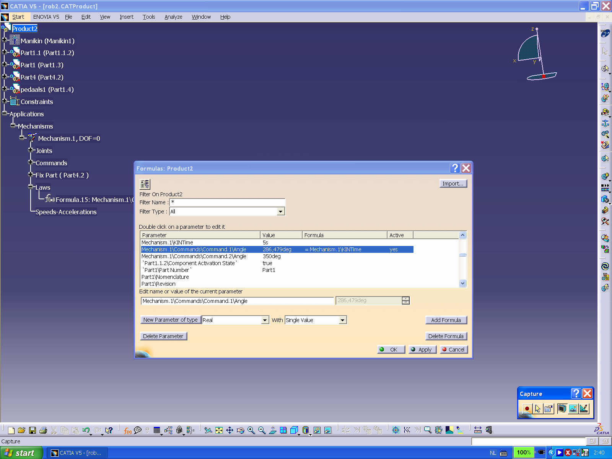Click the Apply button

[x=423, y=350]
